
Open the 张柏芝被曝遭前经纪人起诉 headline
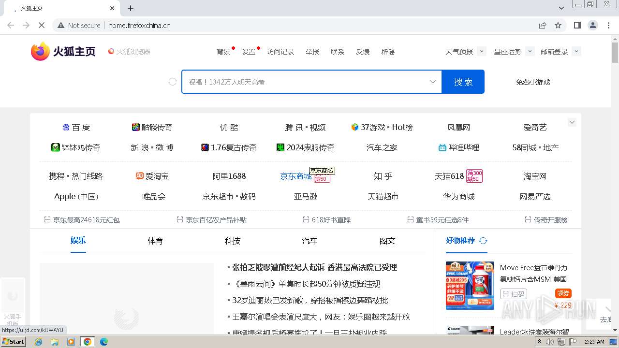314,267
